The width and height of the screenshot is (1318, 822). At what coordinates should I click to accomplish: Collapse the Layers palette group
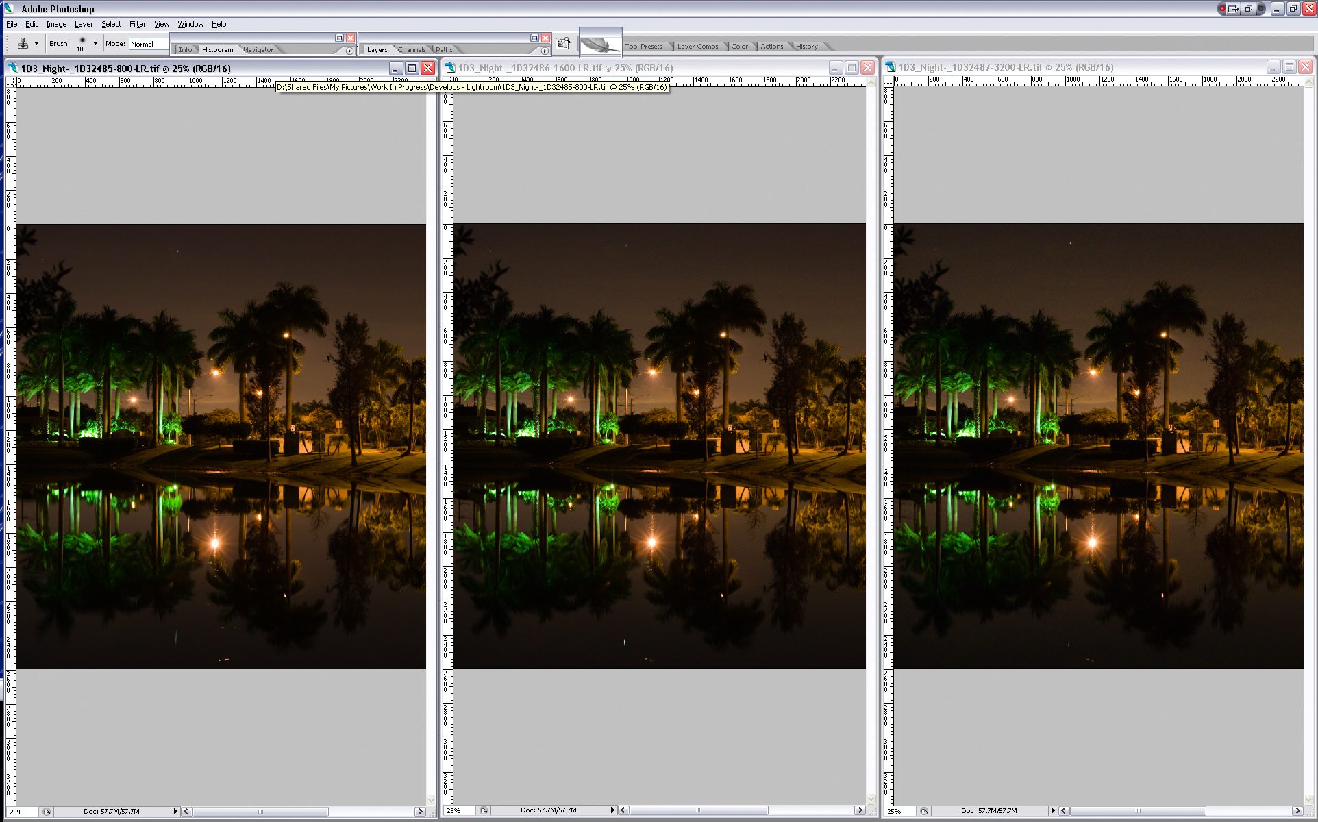[x=534, y=38]
